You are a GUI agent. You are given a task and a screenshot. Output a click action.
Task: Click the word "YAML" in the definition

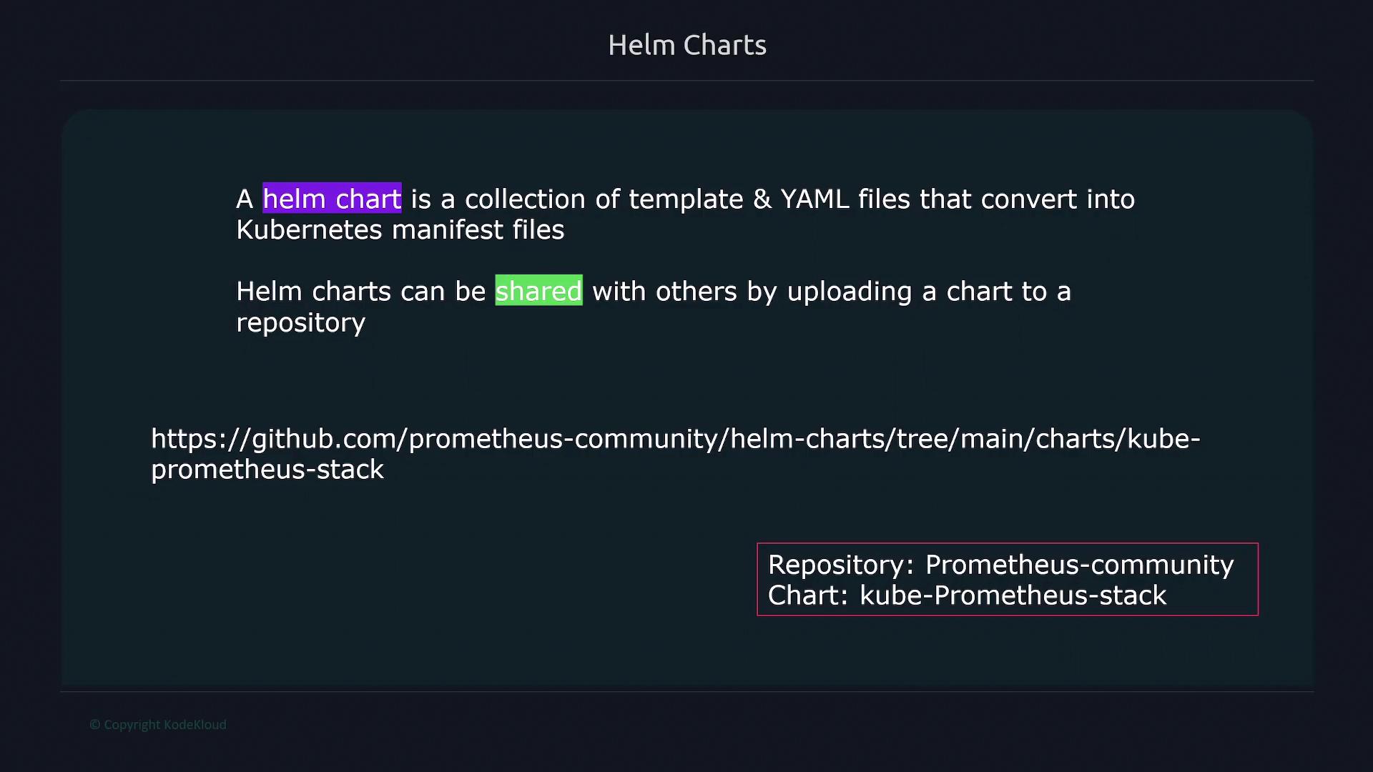tap(815, 199)
